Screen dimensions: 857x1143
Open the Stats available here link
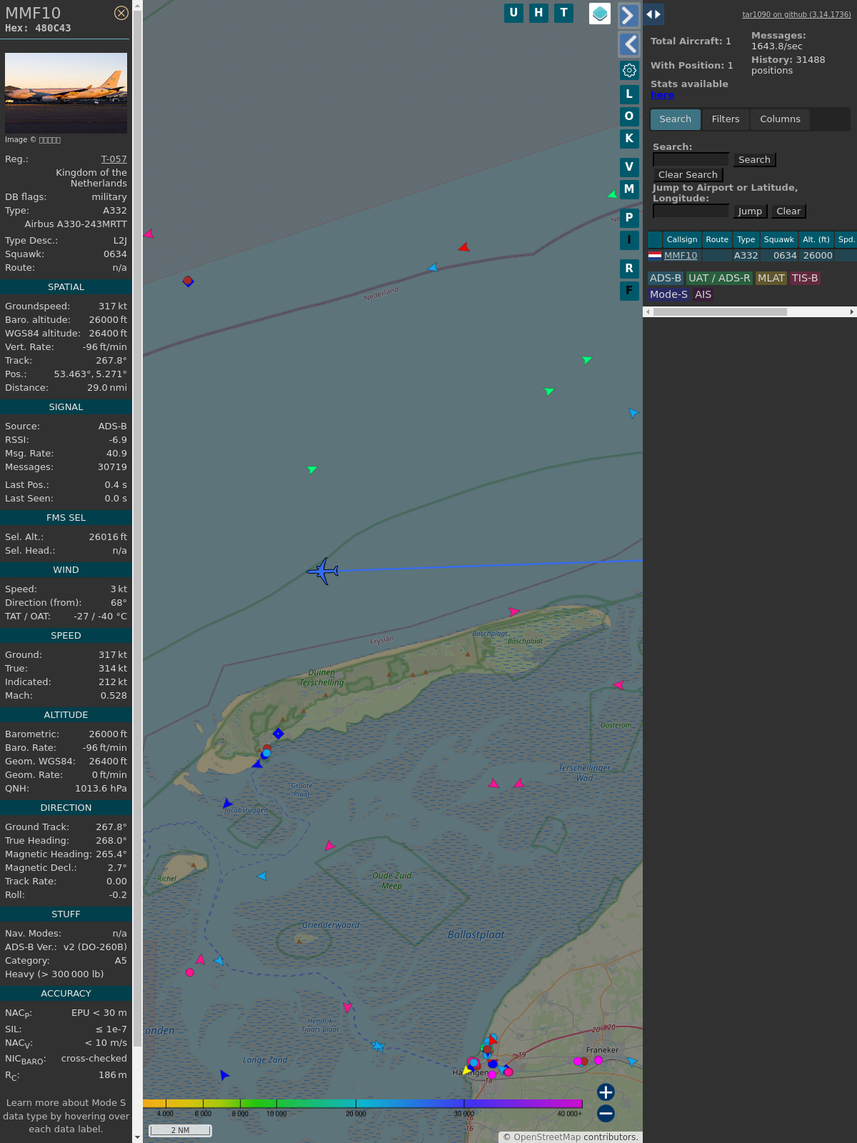click(662, 95)
